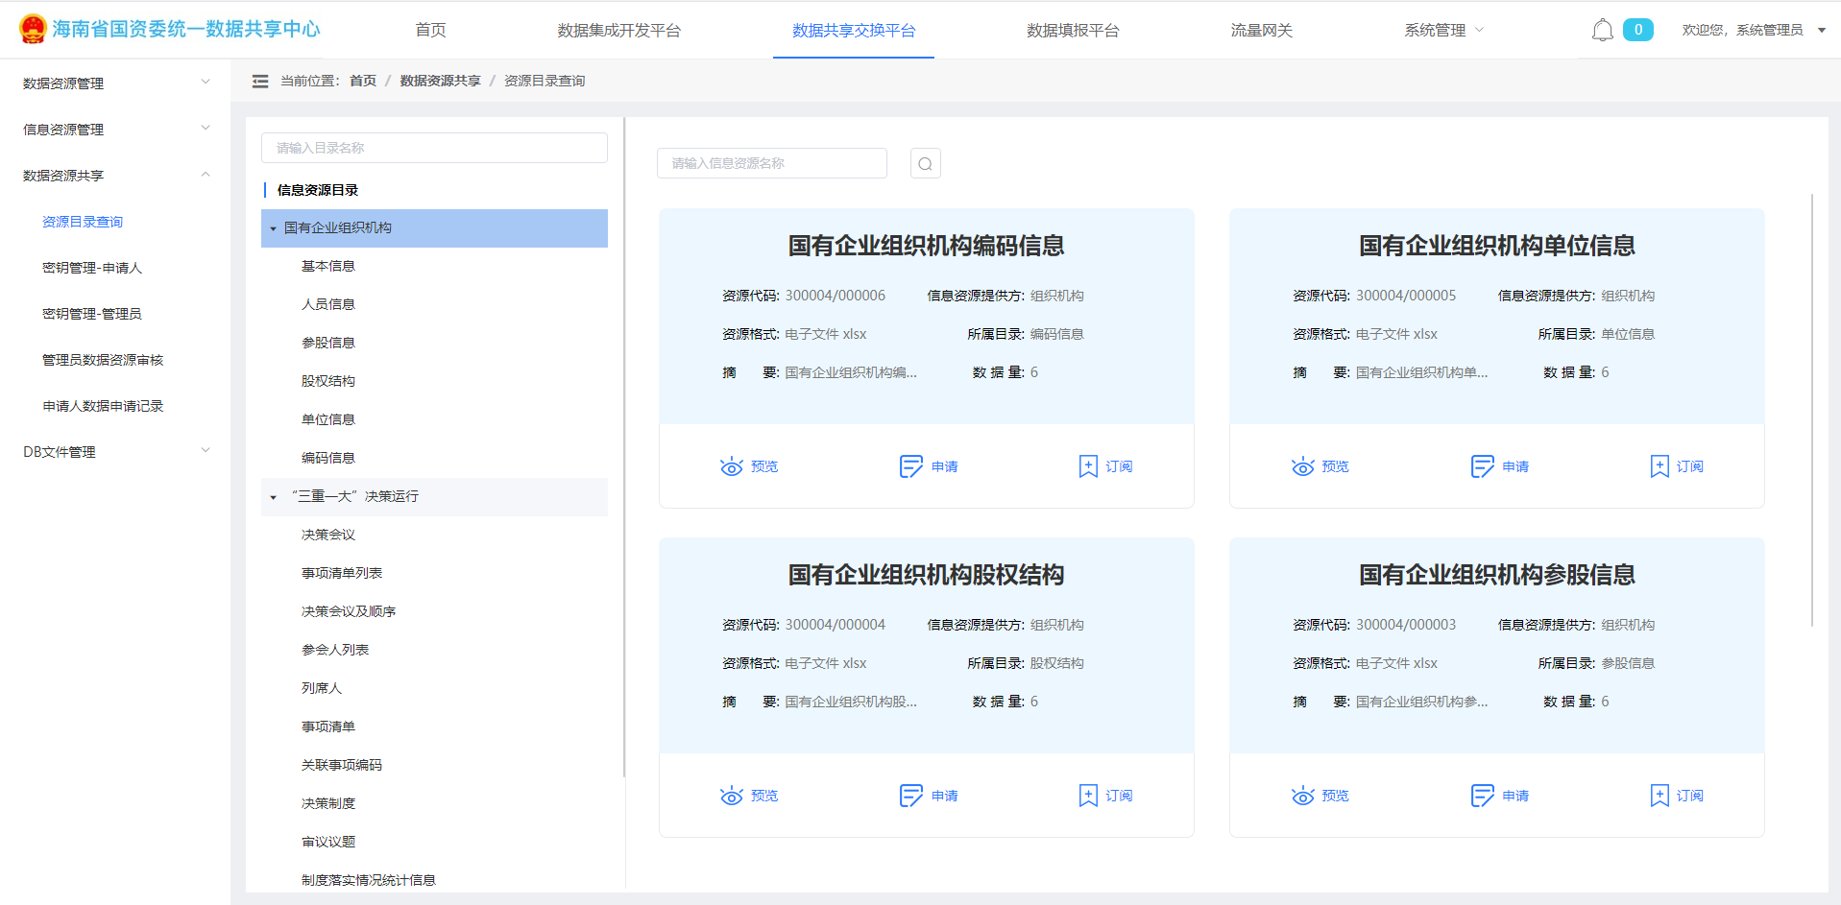Click the preview eye icon on 股权结构 card
The height and width of the screenshot is (905, 1841).
[732, 796]
